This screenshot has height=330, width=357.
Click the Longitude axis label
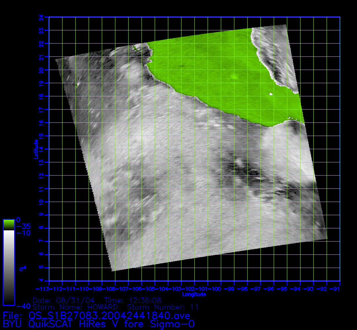click(x=194, y=294)
